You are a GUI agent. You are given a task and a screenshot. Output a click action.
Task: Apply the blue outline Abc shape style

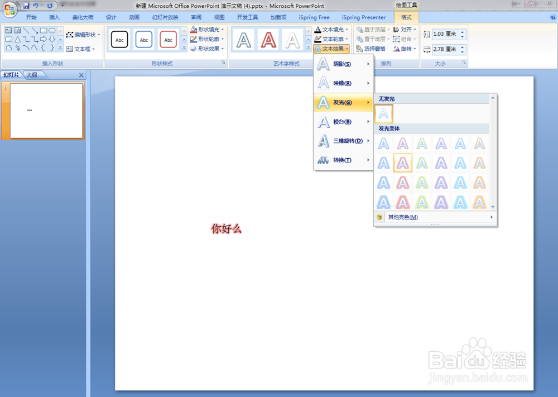click(144, 40)
